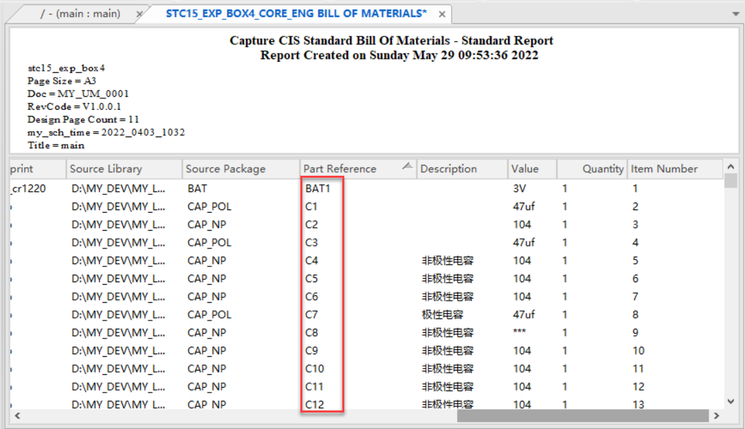Sort by the Part Reference column header
745x429 pixels.
coord(340,169)
